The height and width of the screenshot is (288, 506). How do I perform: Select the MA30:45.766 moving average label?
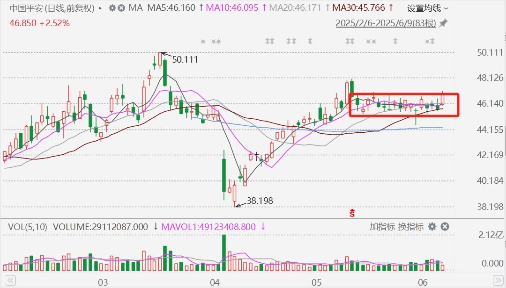pos(358,8)
